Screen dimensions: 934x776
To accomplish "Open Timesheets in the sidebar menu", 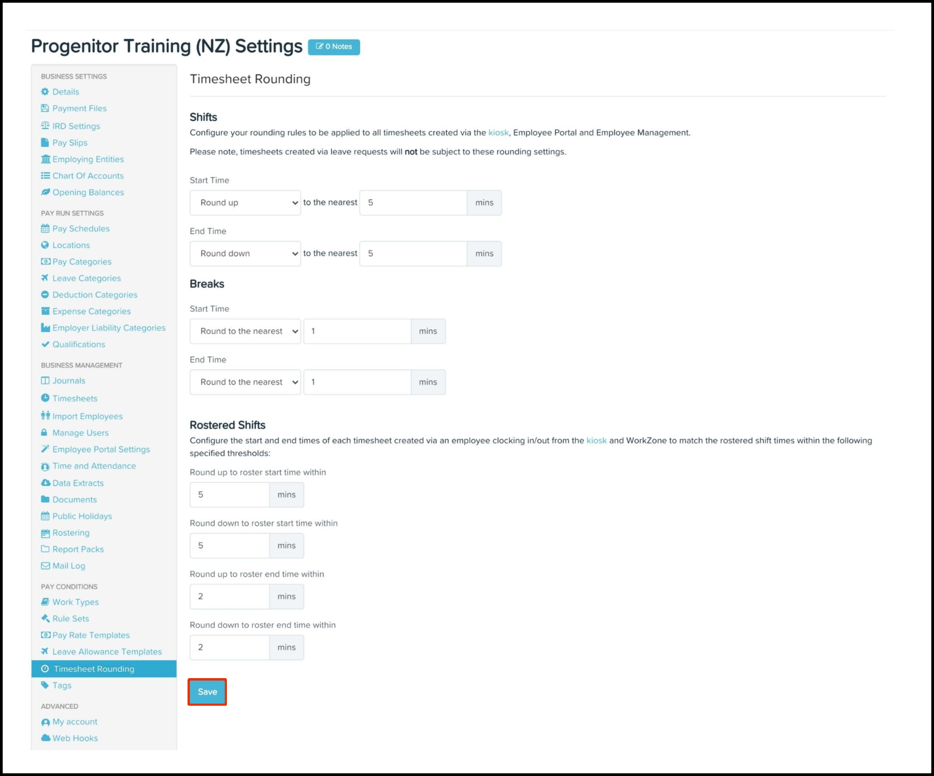I will tap(75, 398).
